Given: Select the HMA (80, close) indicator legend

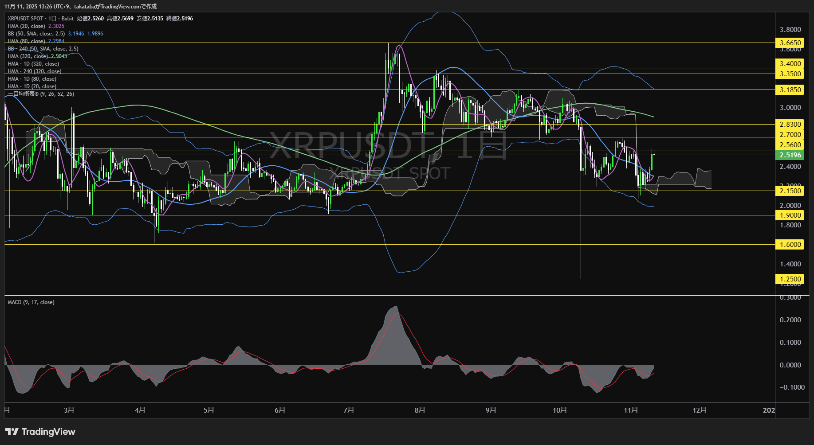Looking at the screenshot, I should [x=26, y=41].
